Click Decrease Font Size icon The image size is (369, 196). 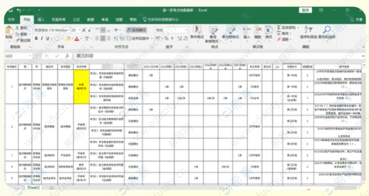(90, 30)
